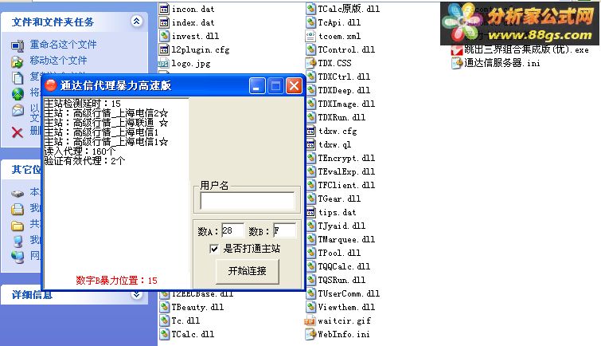Screen dimensions: 601x346
Task: Select the TPool.dll file name
Action: (x=339, y=253)
